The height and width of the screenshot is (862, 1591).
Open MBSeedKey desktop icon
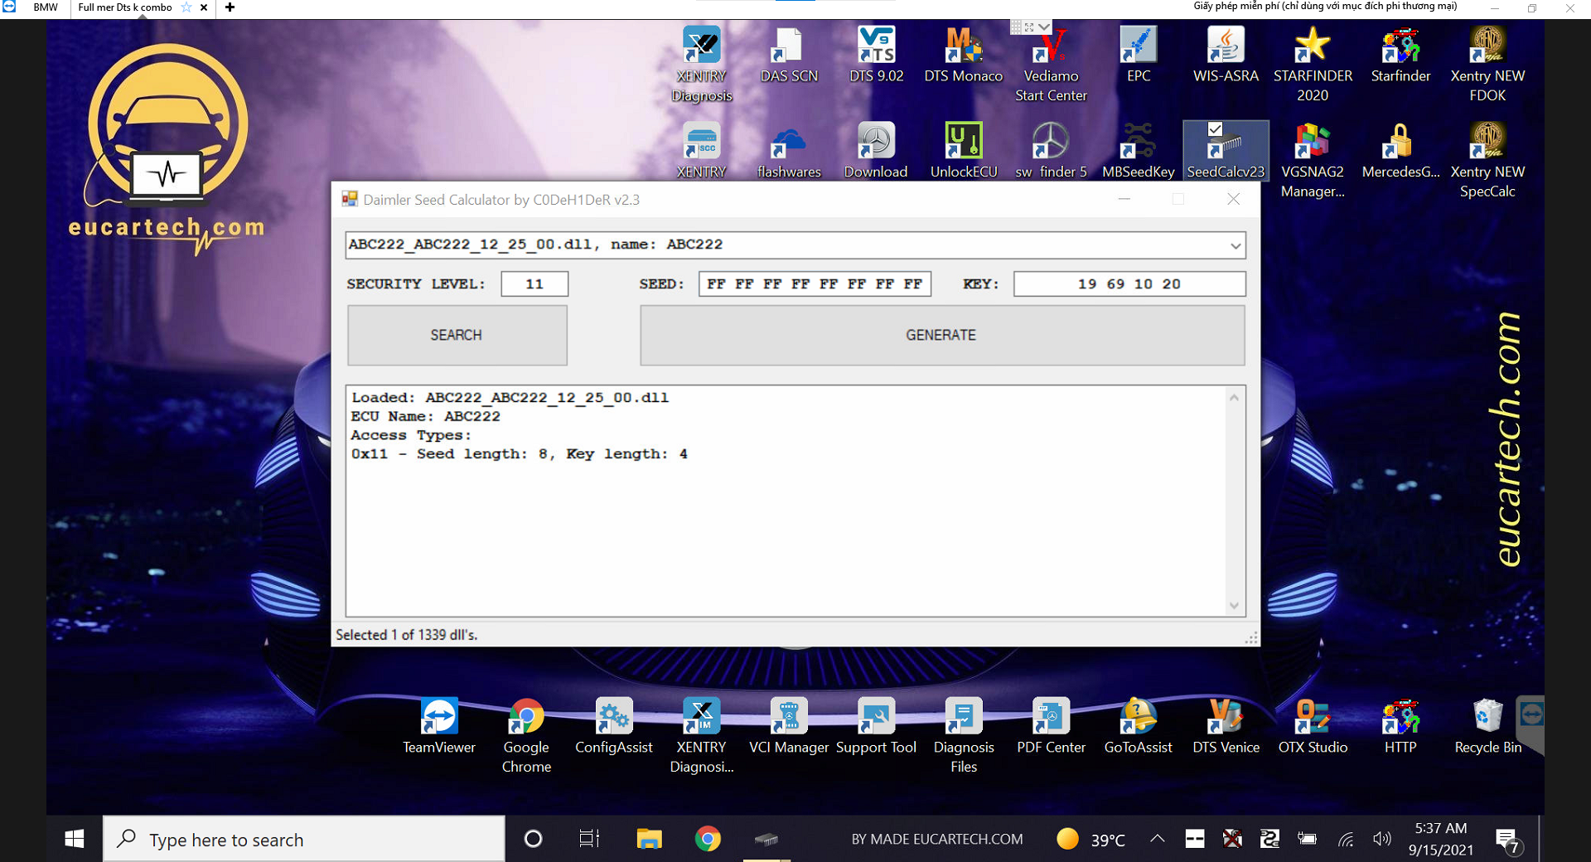pos(1139,151)
